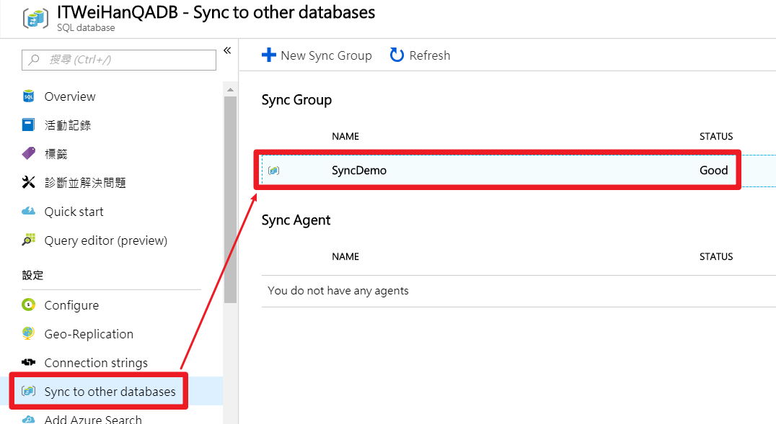Click the purple 標籤 tag icon
This screenshot has height=424, width=776.
point(29,153)
